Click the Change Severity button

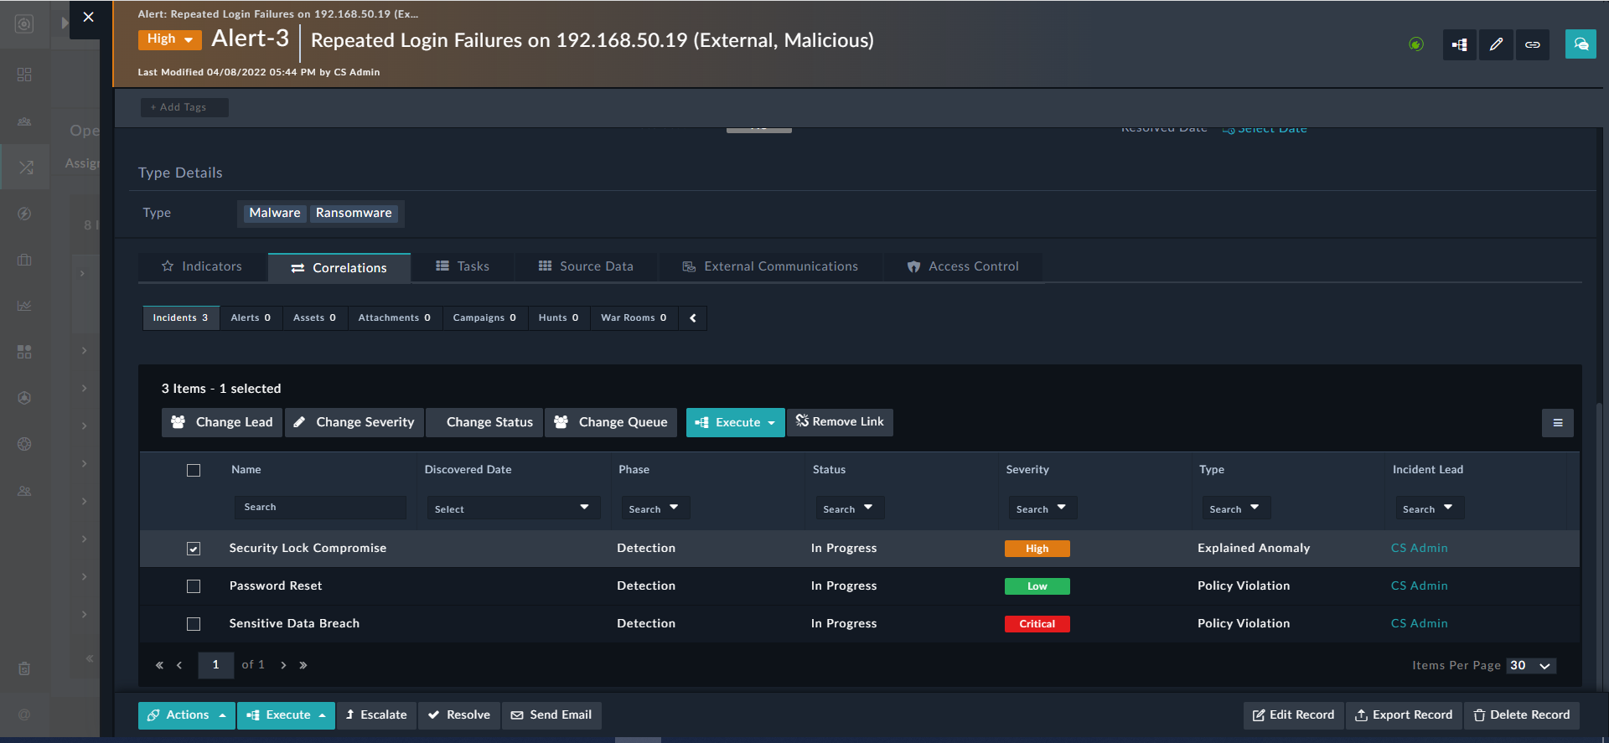click(354, 422)
